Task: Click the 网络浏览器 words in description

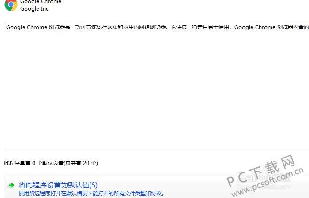Action: click(x=152, y=27)
